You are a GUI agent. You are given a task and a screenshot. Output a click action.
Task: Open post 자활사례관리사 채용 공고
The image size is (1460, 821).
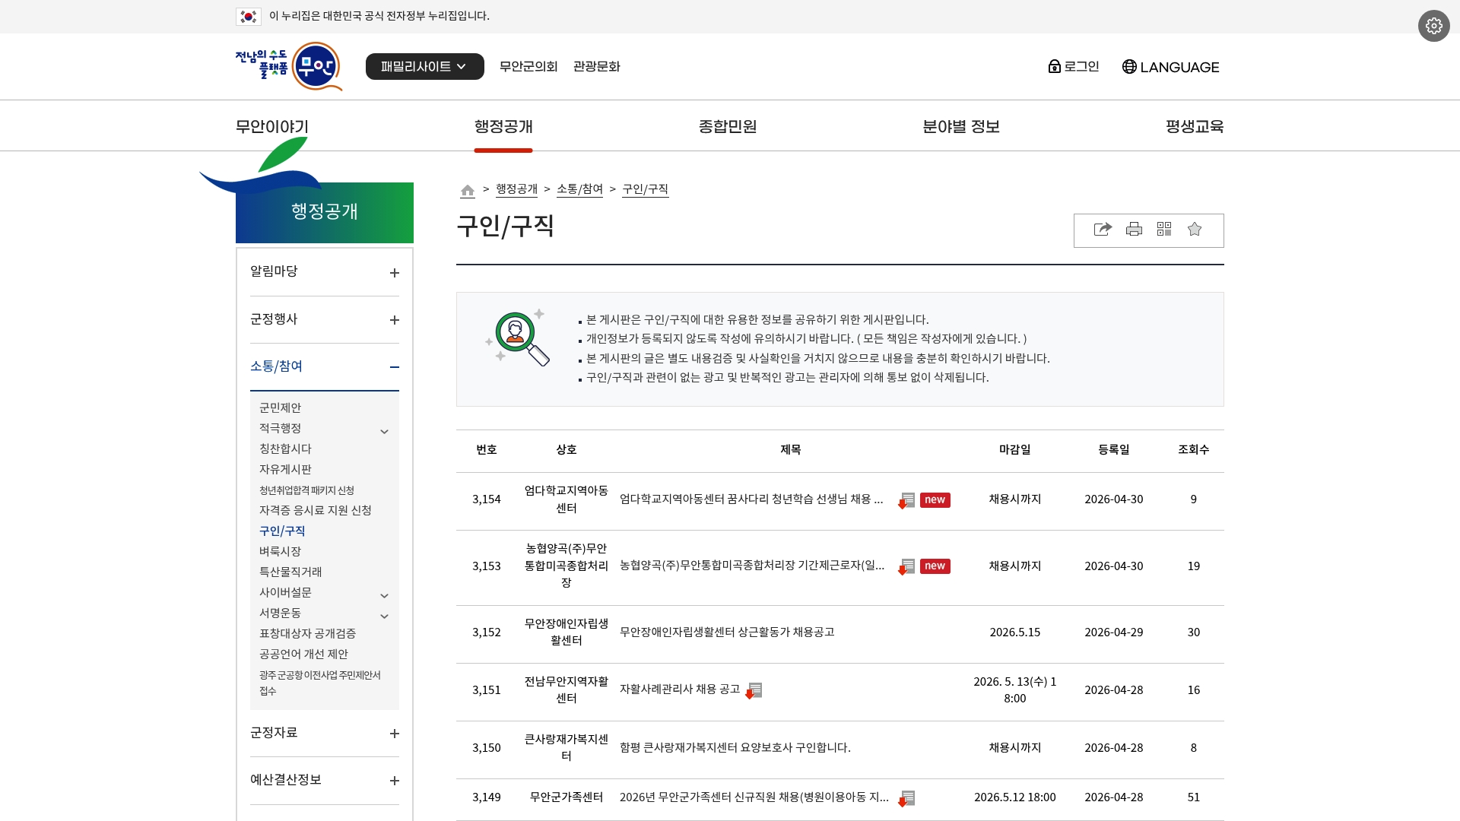680,689
